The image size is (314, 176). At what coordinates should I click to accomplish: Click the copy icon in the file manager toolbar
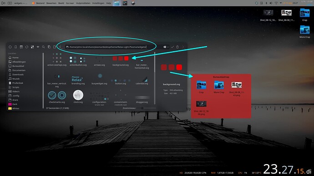tap(49, 47)
